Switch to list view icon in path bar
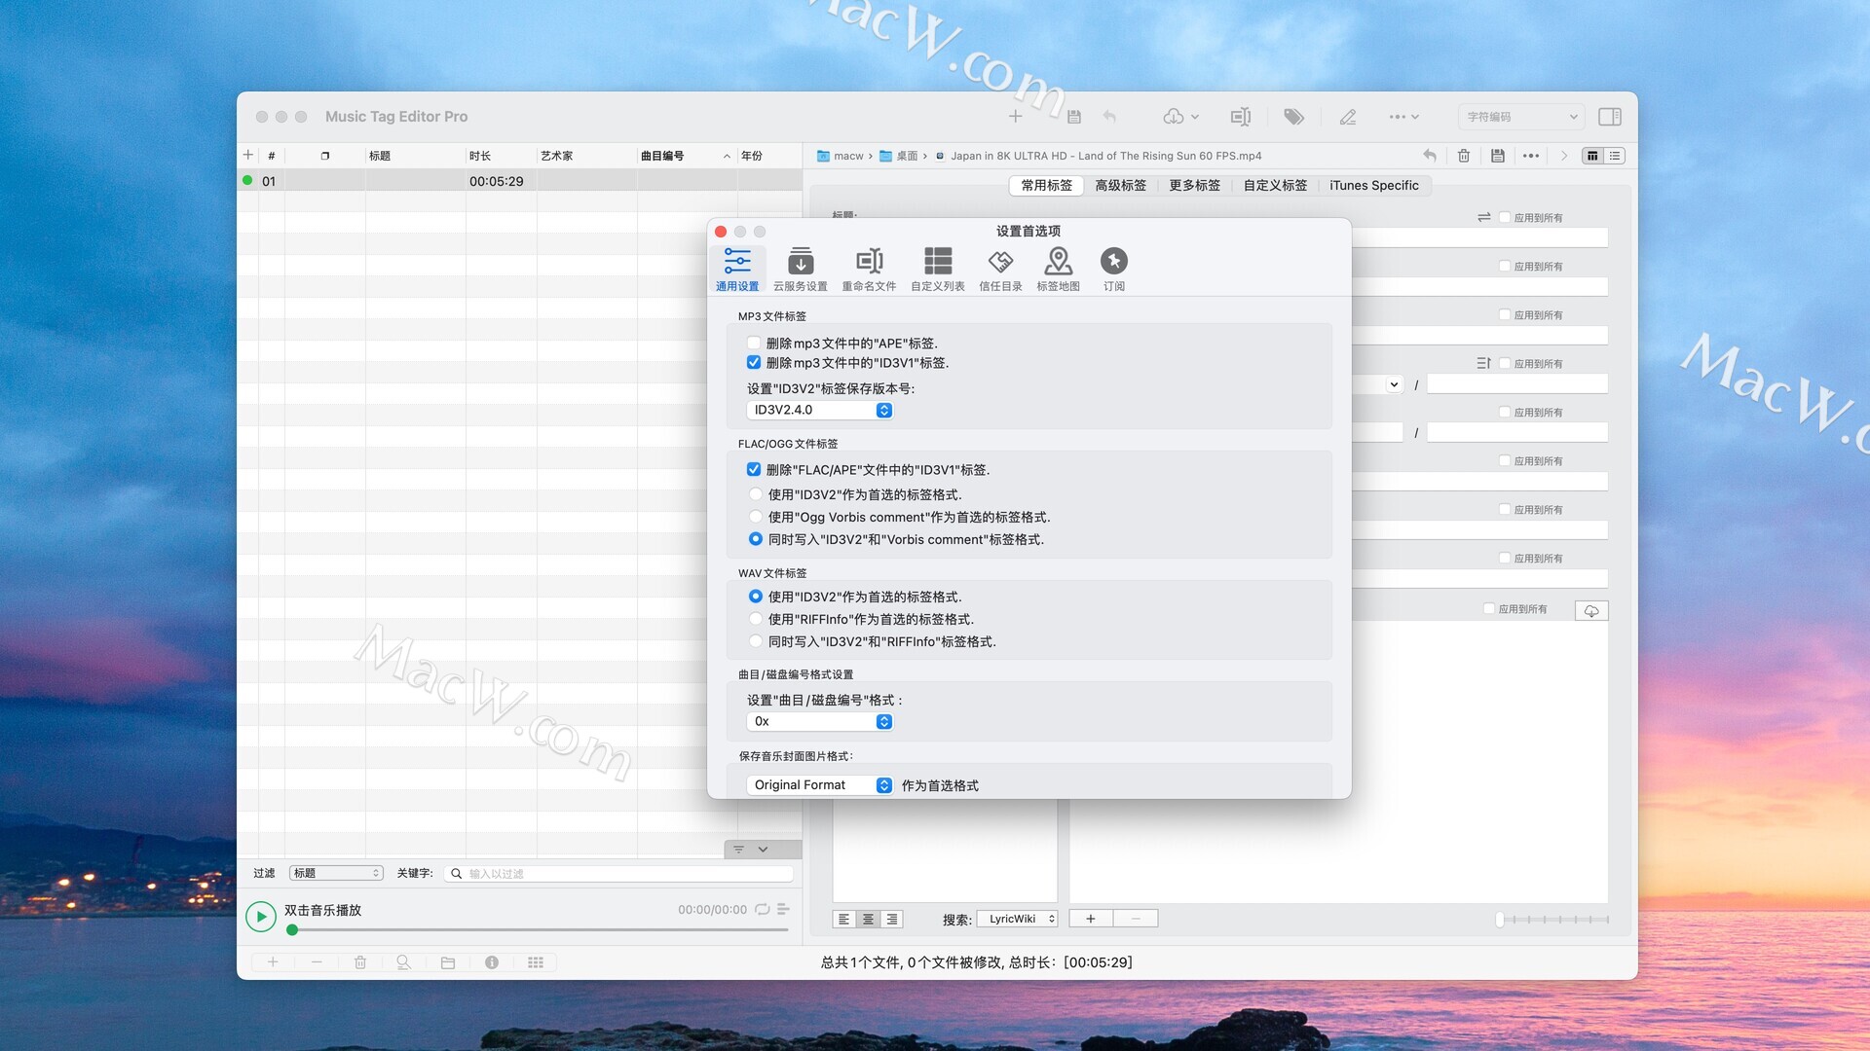This screenshot has width=1870, height=1051. click(x=1615, y=156)
